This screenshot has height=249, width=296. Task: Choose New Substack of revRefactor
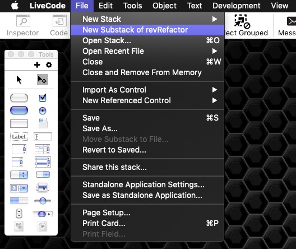tap(147, 30)
